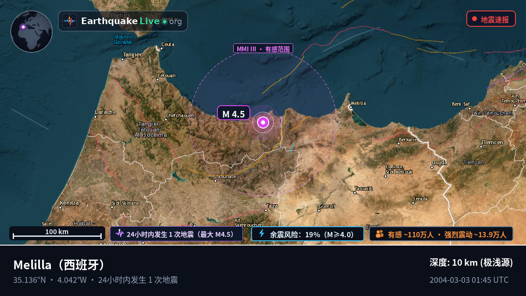Click the Strait of Gibraltar label
This screenshot has height=296, width=526.
click(123, 39)
